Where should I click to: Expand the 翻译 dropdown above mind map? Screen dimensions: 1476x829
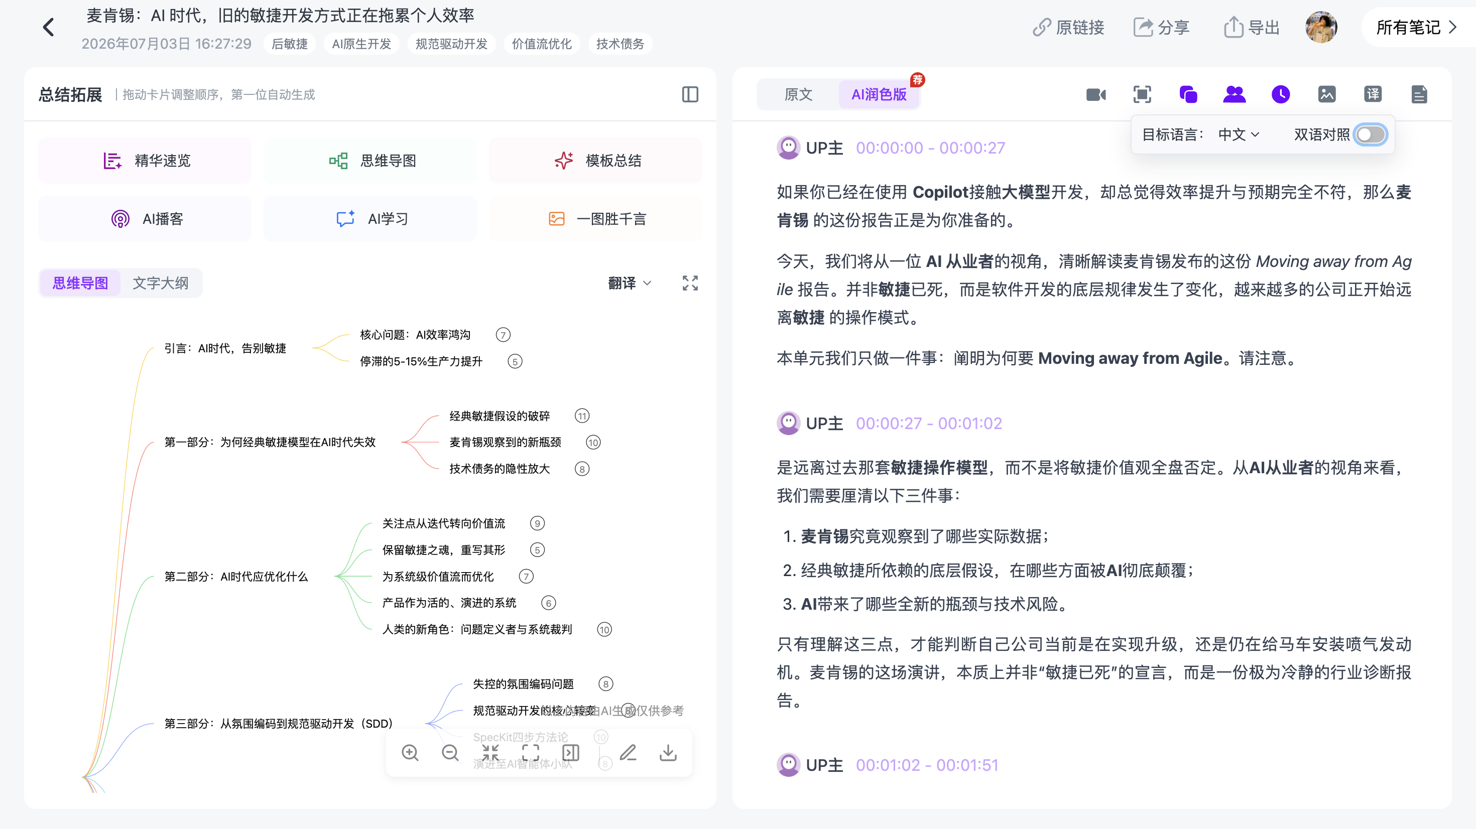[630, 283]
